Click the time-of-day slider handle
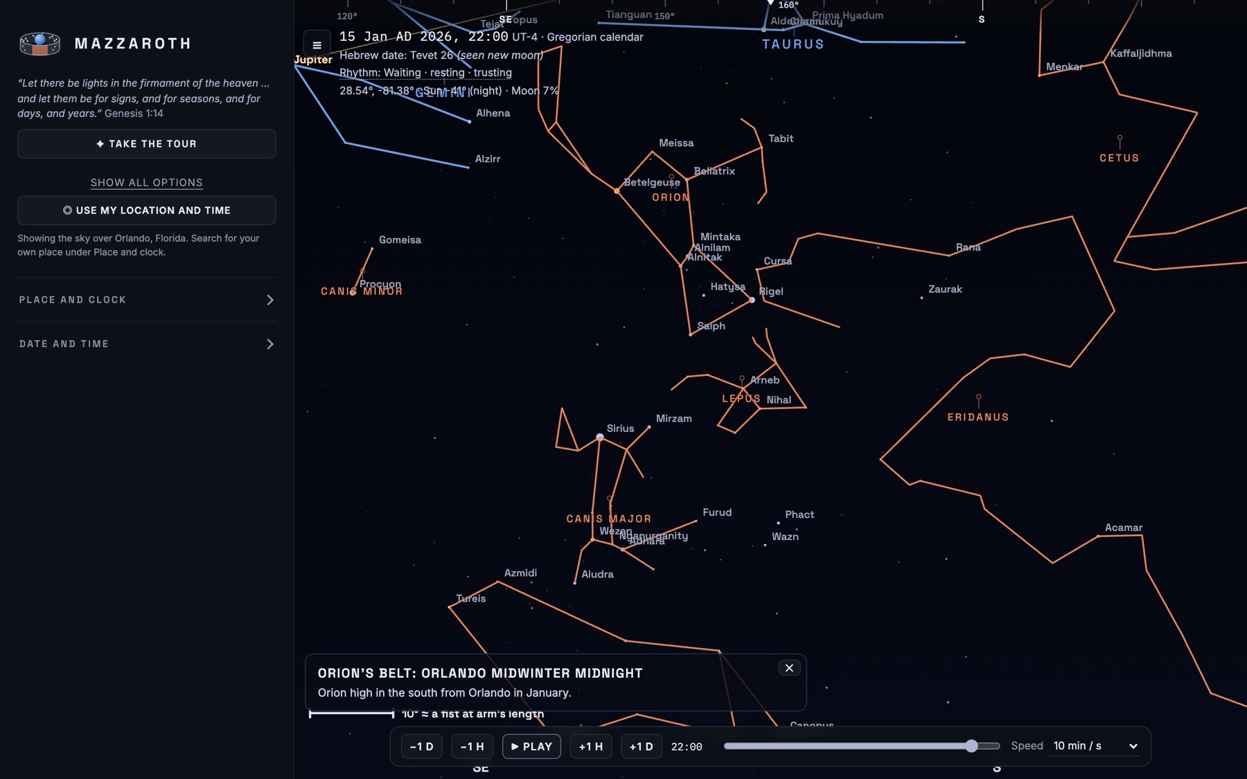Image resolution: width=1247 pixels, height=779 pixels. pyautogui.click(x=971, y=746)
